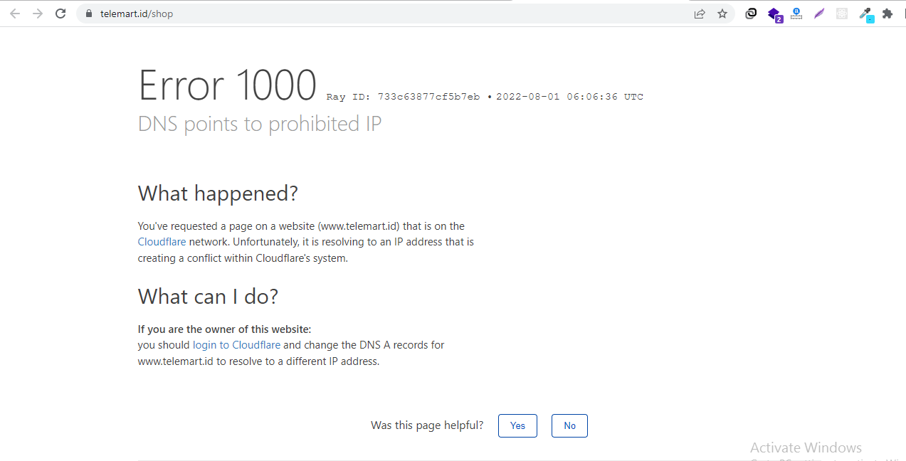Image resolution: width=906 pixels, height=461 pixels.
Task: Open the chain-link extension icon
Action: click(x=751, y=14)
